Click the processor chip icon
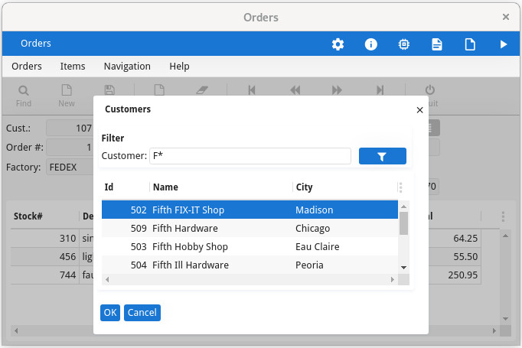The width and height of the screenshot is (522, 348). (404, 44)
